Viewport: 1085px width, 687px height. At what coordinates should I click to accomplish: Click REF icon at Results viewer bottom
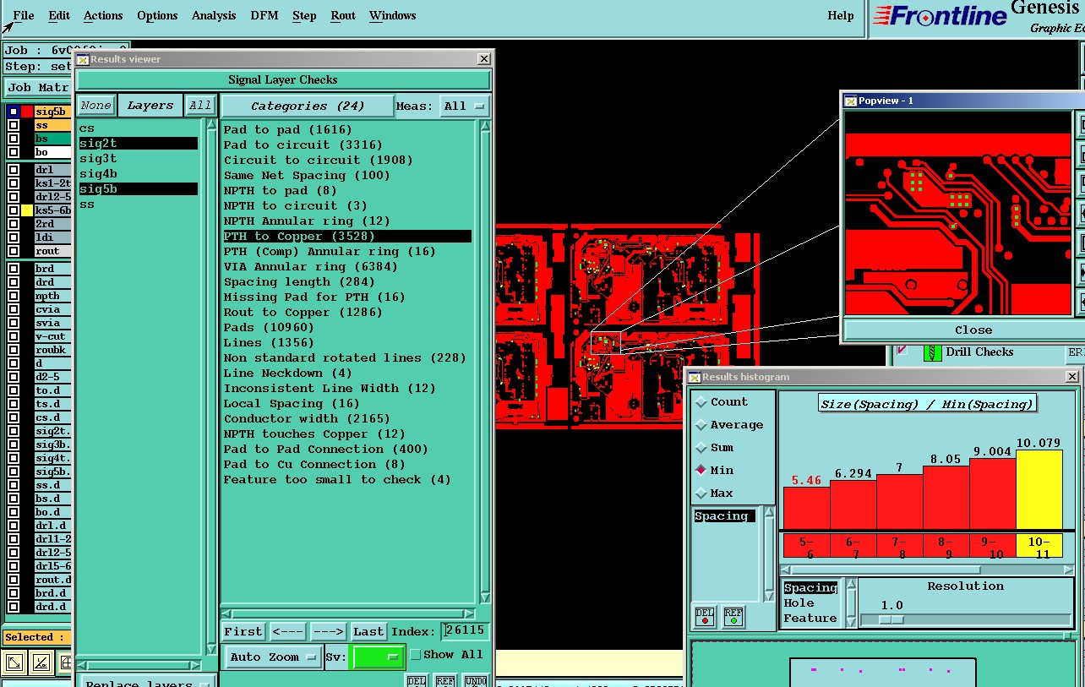(x=446, y=681)
